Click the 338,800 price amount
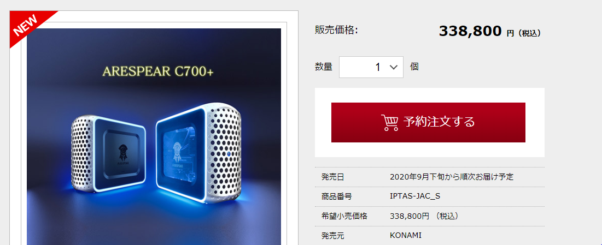 pyautogui.click(x=470, y=31)
